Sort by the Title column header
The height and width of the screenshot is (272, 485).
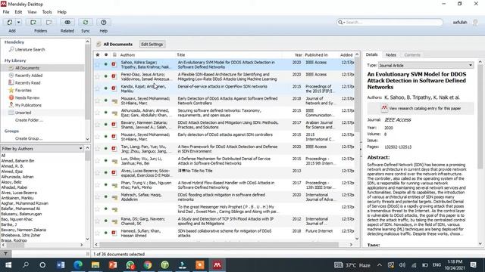tap(181, 55)
